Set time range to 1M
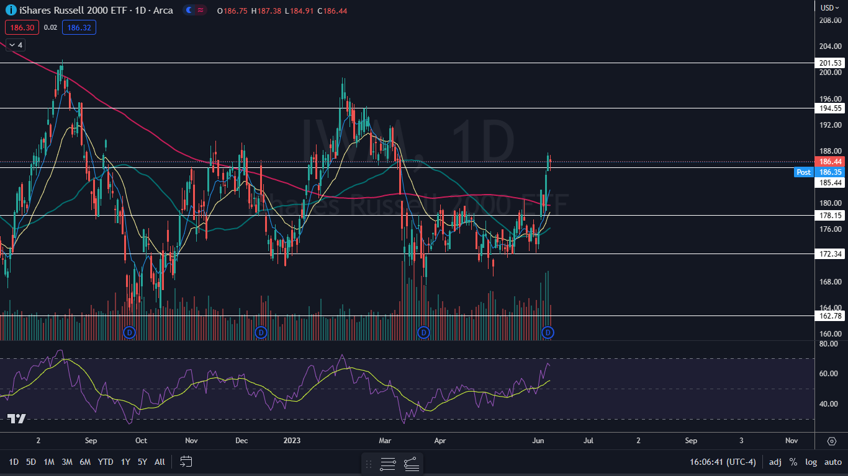Screen dimensions: 848x476 click(x=49, y=462)
